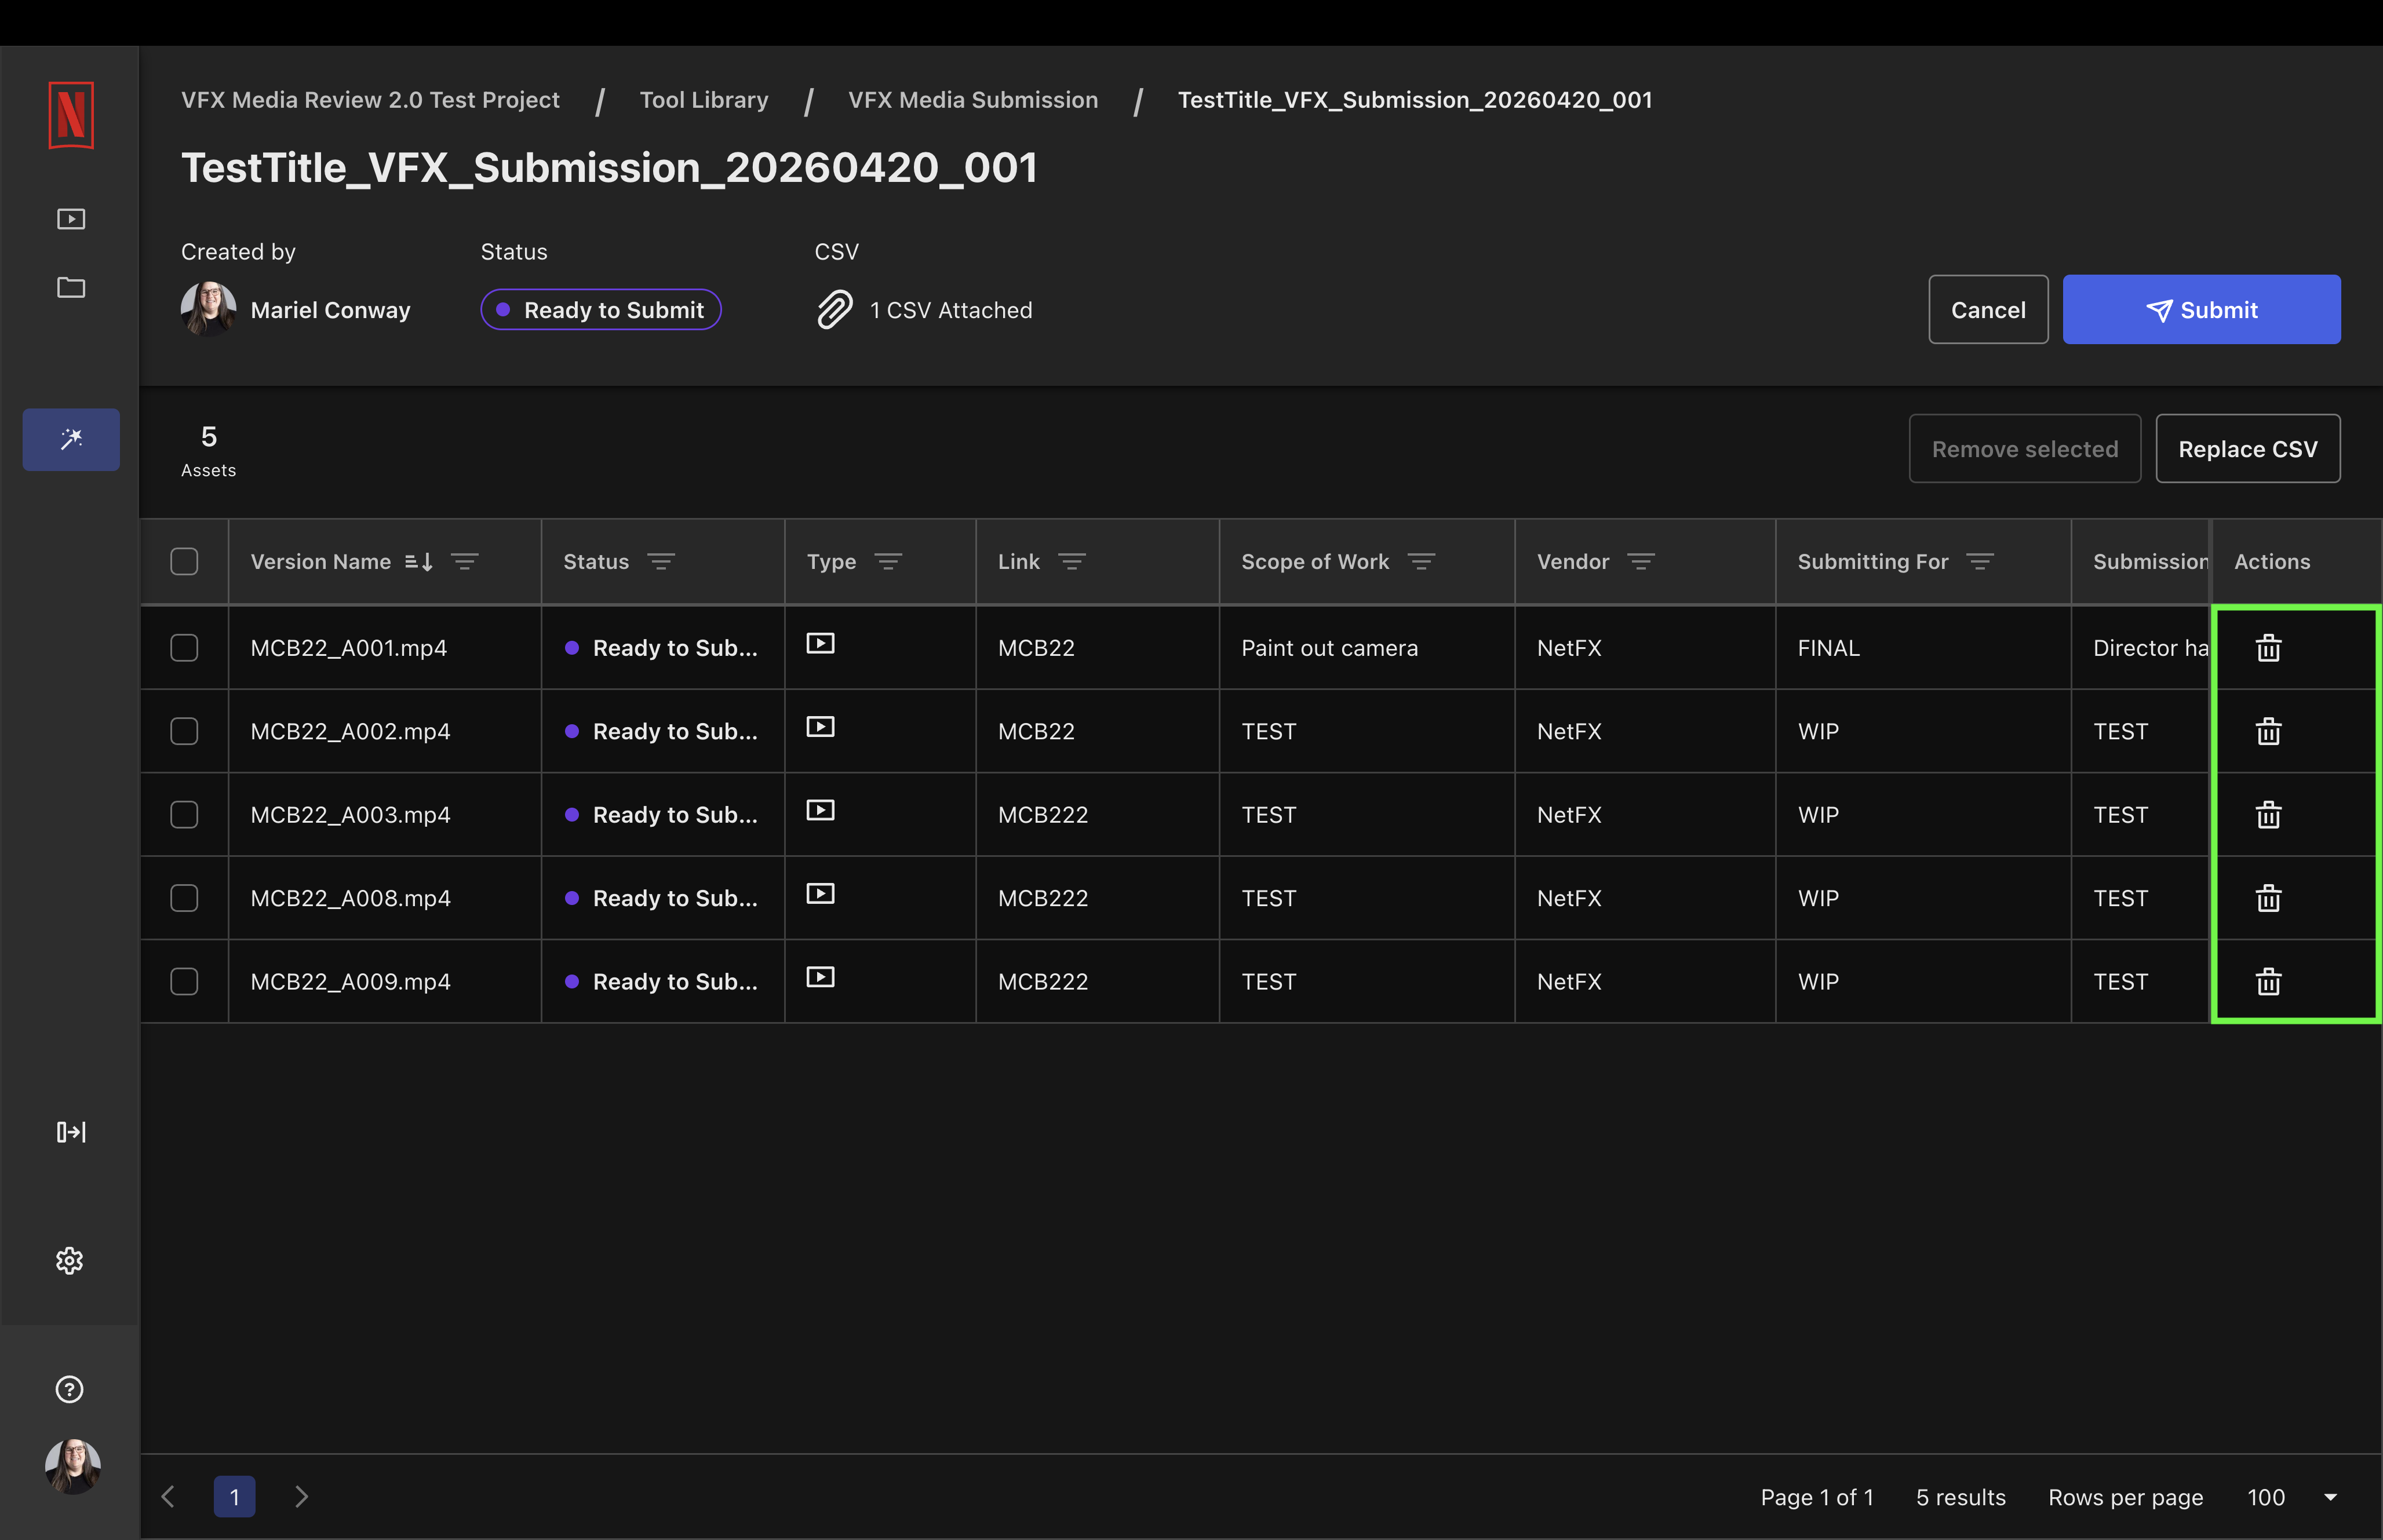This screenshot has height=1540, width=2383.
Task: Open the rows per page dropdown
Action: 2292,1497
